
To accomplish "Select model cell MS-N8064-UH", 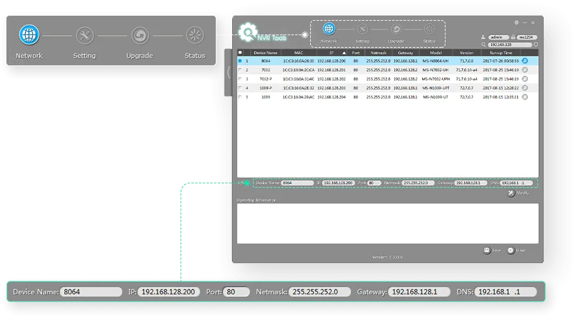I will (435, 61).
